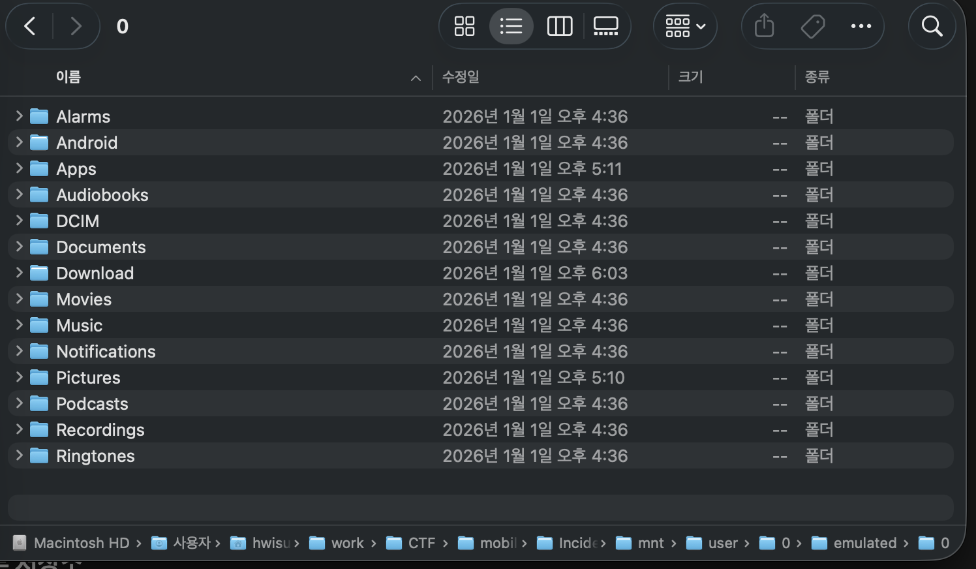Expand the Android folder tree arrow
Image resolution: width=976 pixels, height=569 pixels.
(19, 142)
